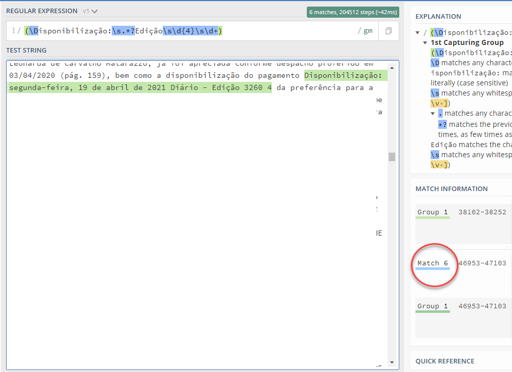Click the TEST STRING section label
The width and height of the screenshot is (512, 372).
pyautogui.click(x=26, y=51)
